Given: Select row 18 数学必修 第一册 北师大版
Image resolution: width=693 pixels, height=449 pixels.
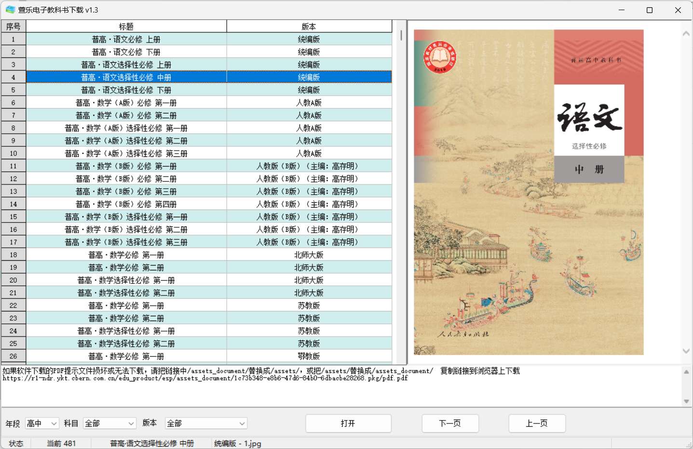Looking at the screenshot, I should tap(209, 255).
